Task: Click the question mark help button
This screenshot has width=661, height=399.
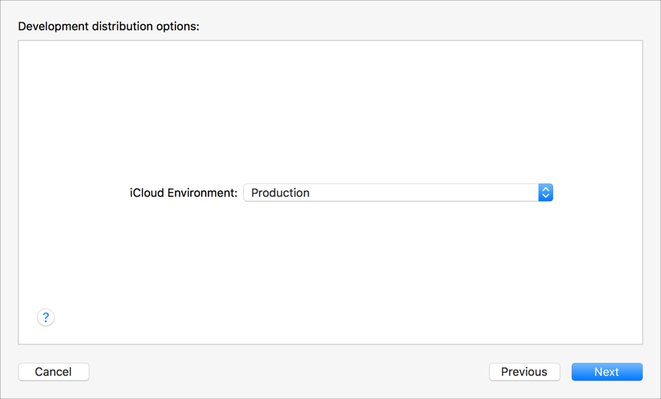Action: point(46,318)
